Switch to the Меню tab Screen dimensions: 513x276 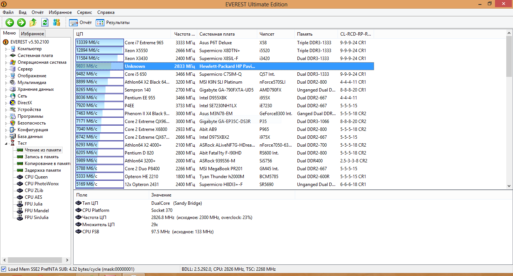point(9,33)
